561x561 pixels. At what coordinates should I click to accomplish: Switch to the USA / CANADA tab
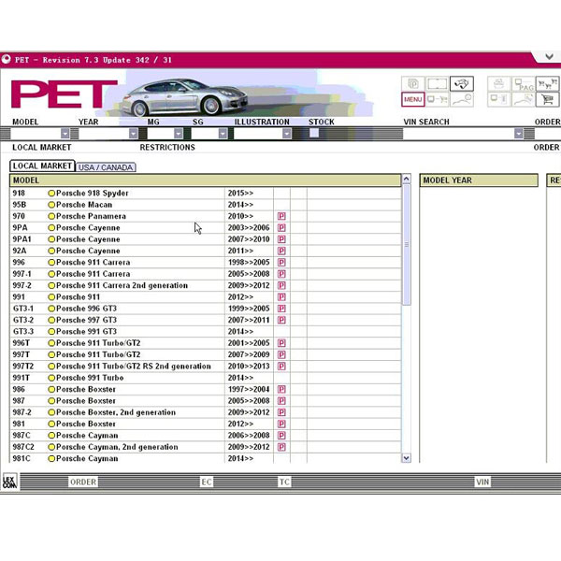click(x=106, y=167)
